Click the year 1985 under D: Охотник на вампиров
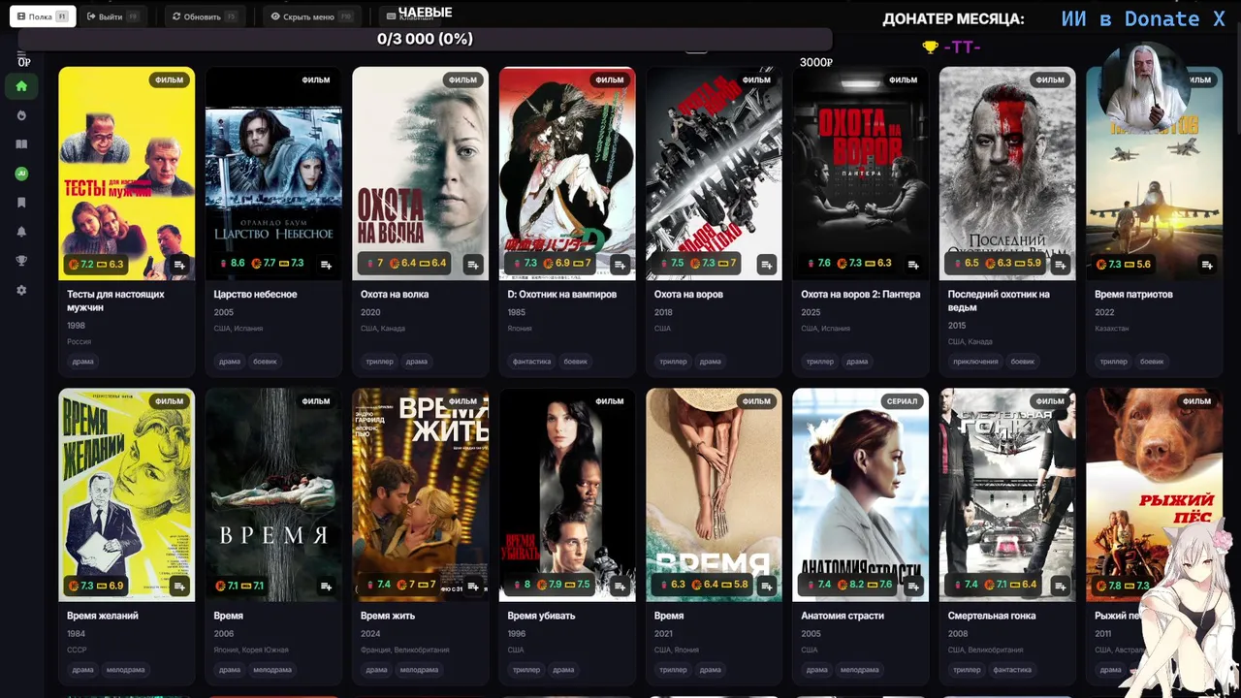The width and height of the screenshot is (1241, 698). point(517,312)
